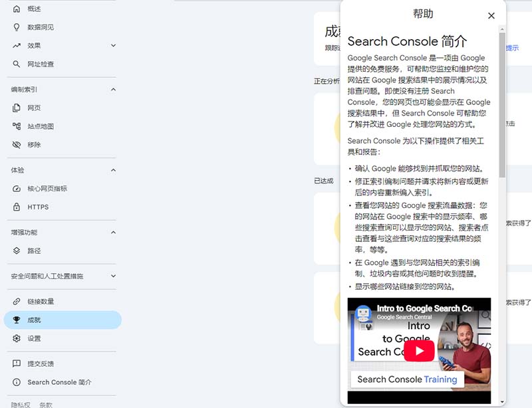Click the 移除 crossed-eye icon
The image size is (532, 408).
pyautogui.click(x=16, y=145)
